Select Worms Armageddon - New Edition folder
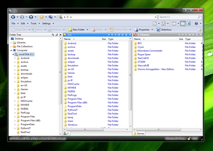Image resolution: width=213 pixels, height=151 pixels. pyautogui.click(x=156, y=69)
